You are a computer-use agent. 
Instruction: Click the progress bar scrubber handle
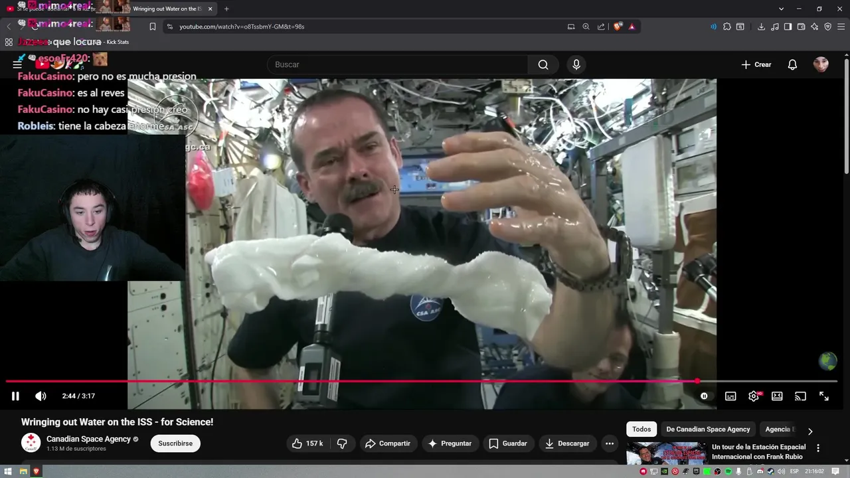click(697, 382)
